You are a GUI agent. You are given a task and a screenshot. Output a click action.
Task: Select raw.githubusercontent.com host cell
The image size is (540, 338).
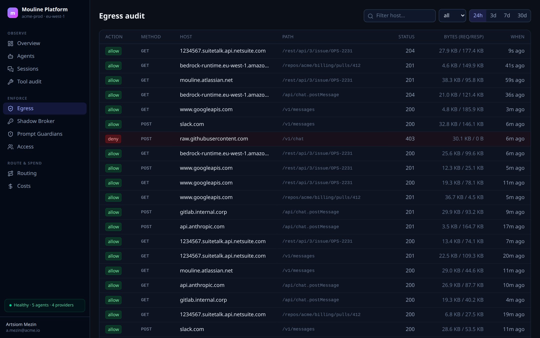coord(214,139)
